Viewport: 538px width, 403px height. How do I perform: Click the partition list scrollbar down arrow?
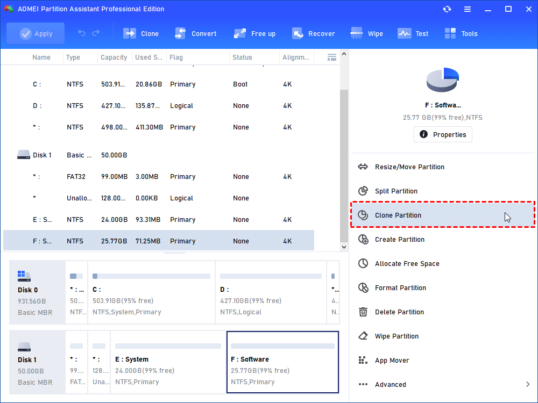coord(344,247)
